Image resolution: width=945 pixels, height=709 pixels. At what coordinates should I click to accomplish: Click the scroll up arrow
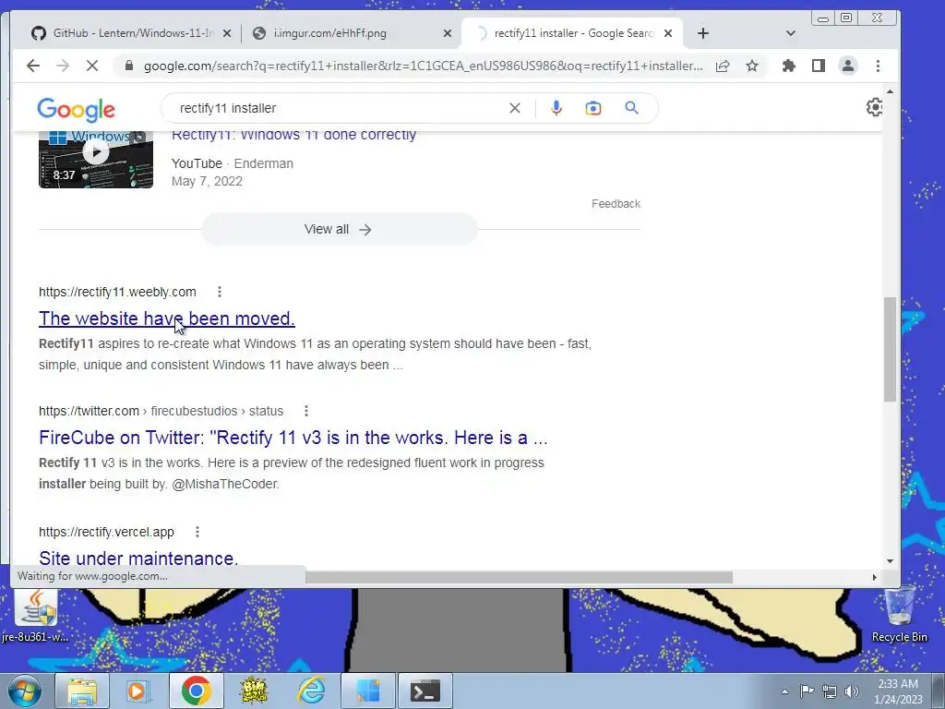(x=891, y=91)
